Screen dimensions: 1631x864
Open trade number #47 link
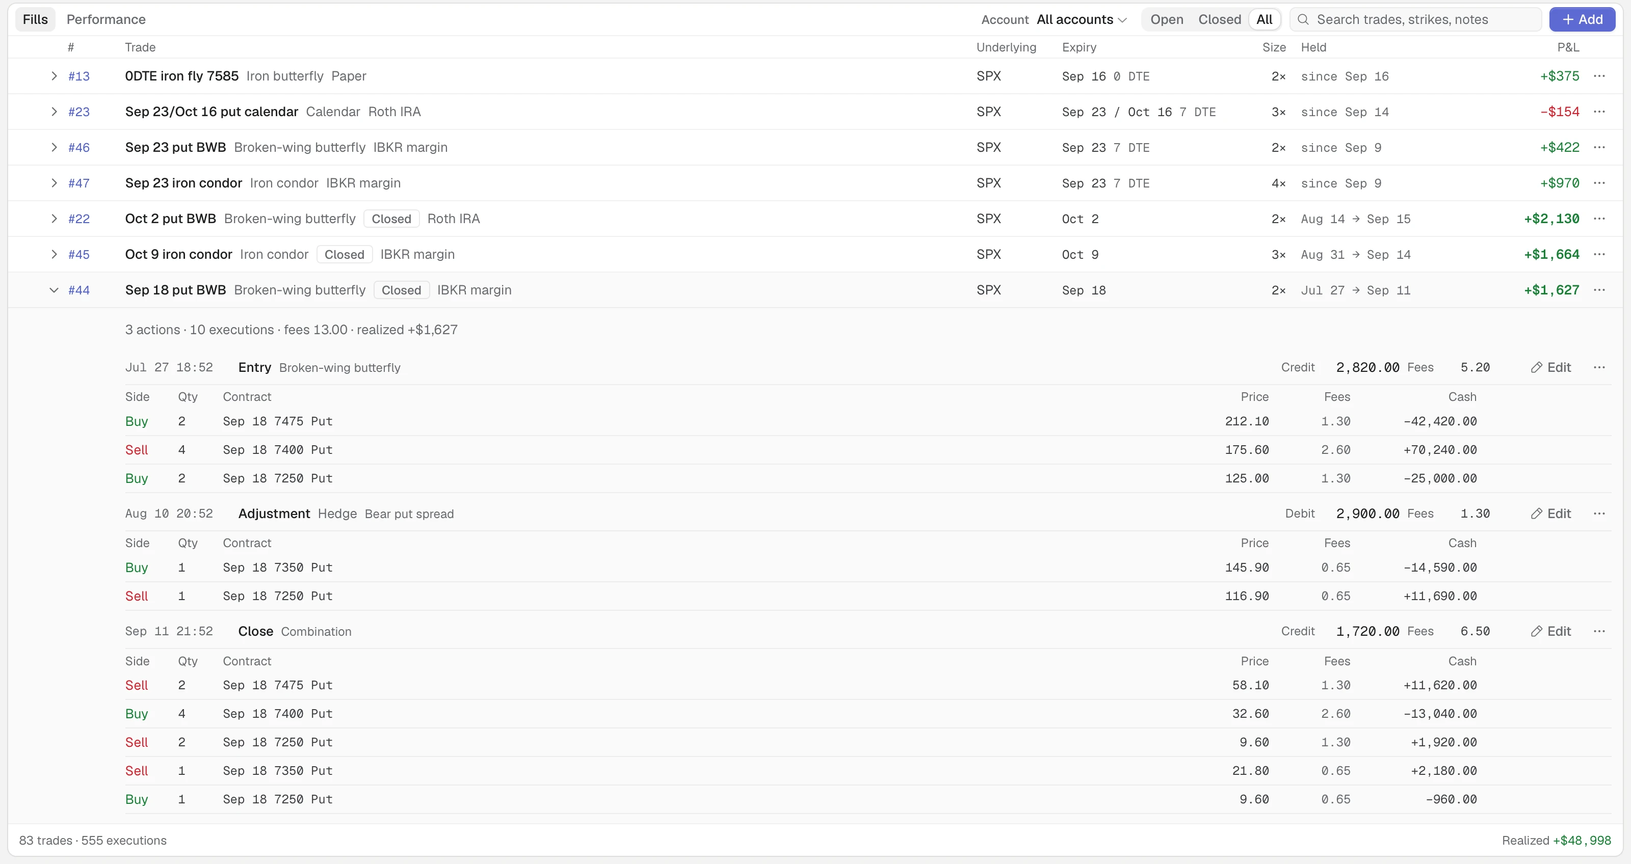click(x=79, y=183)
